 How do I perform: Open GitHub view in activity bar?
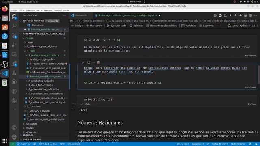click(14, 82)
